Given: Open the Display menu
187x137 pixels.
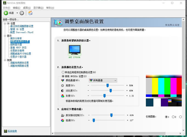Looking at the screenshot, I should point(38,8).
